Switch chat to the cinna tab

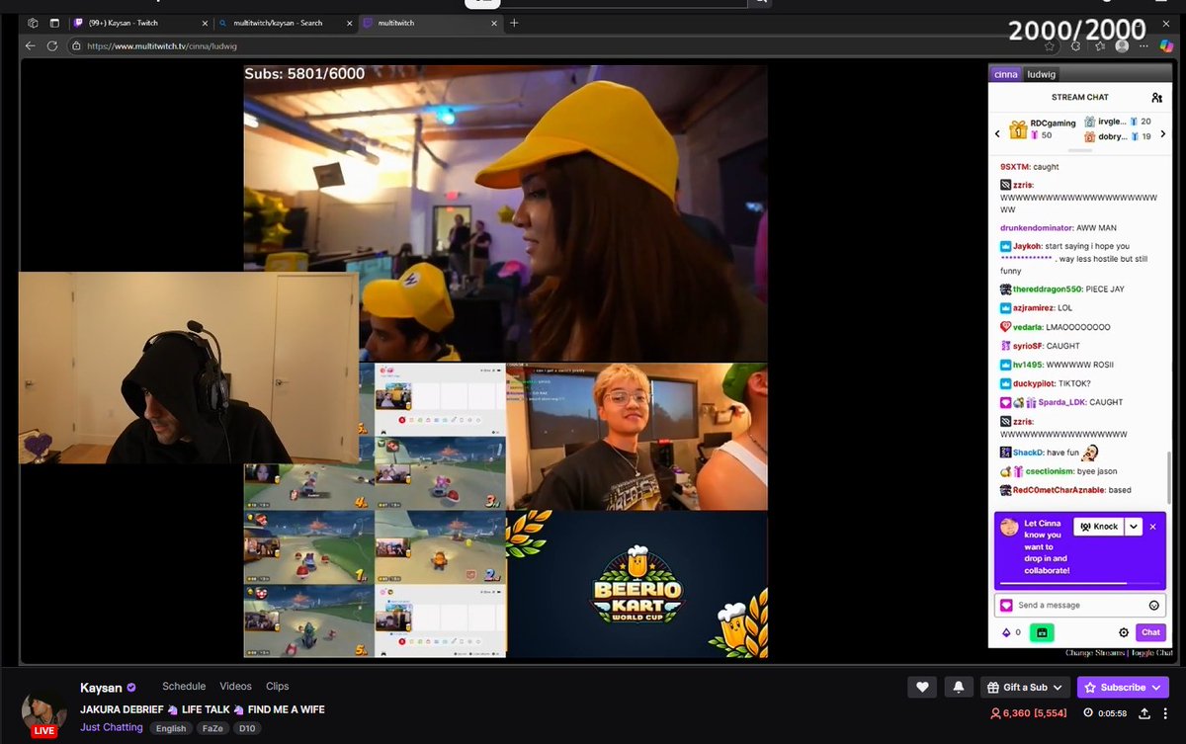point(1006,74)
